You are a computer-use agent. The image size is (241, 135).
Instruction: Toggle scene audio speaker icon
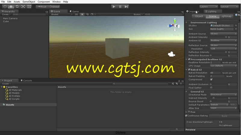click(87, 14)
